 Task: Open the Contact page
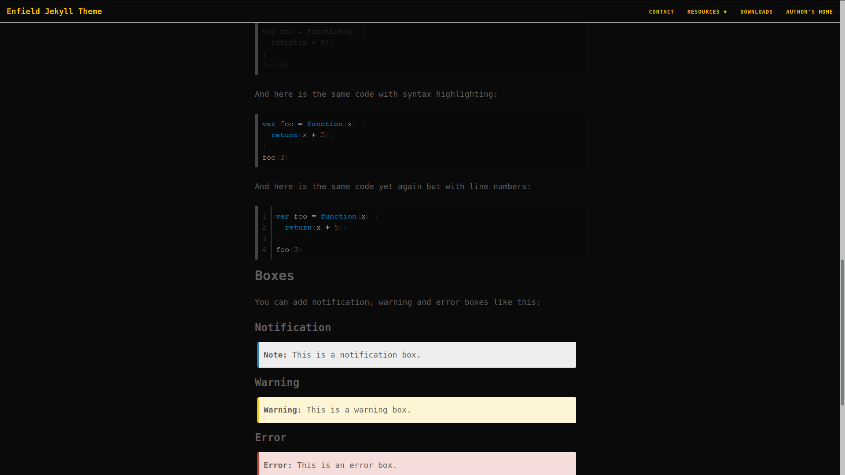(661, 12)
